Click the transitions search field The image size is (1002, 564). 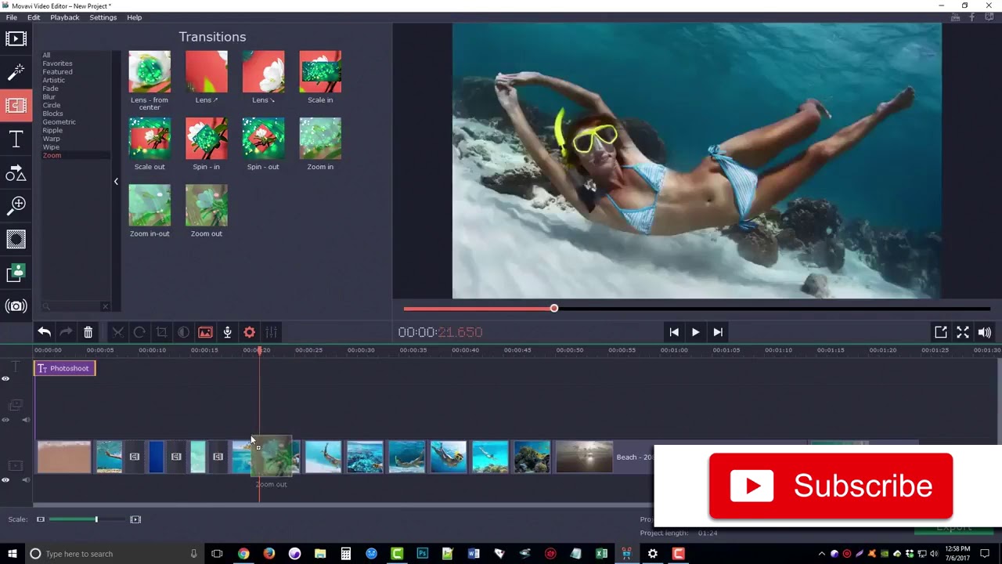(x=72, y=306)
